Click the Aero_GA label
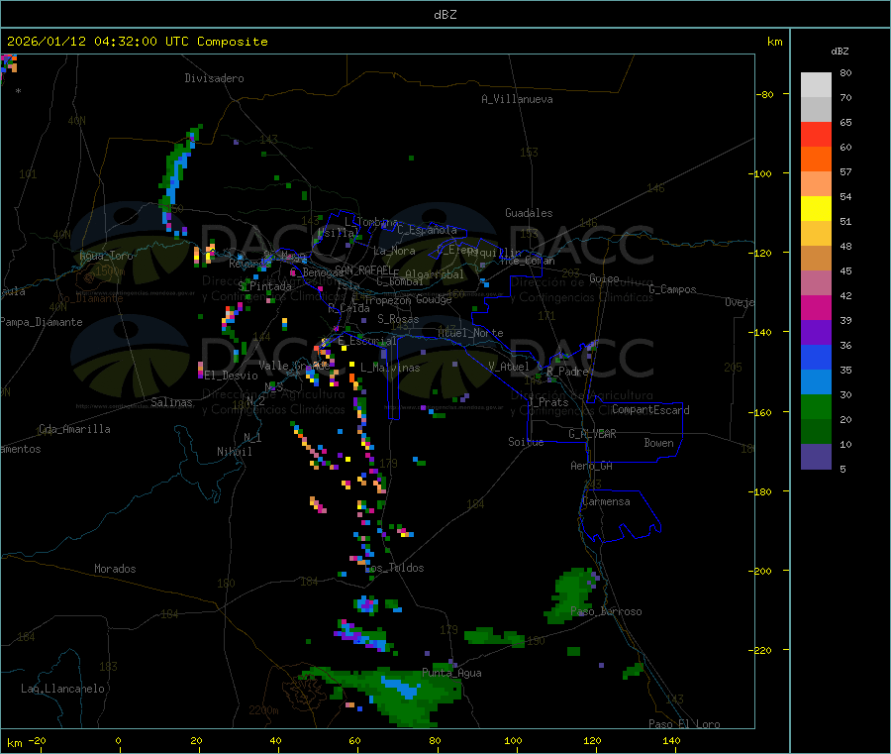The image size is (891, 754). point(592,466)
